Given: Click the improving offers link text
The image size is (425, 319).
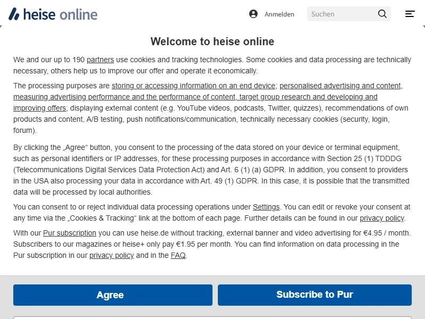Looking at the screenshot, I should (39, 108).
